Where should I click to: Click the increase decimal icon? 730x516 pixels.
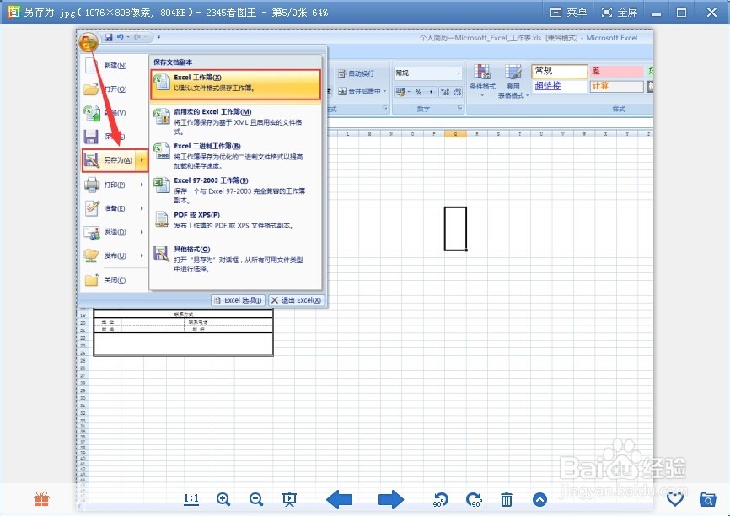(x=444, y=92)
